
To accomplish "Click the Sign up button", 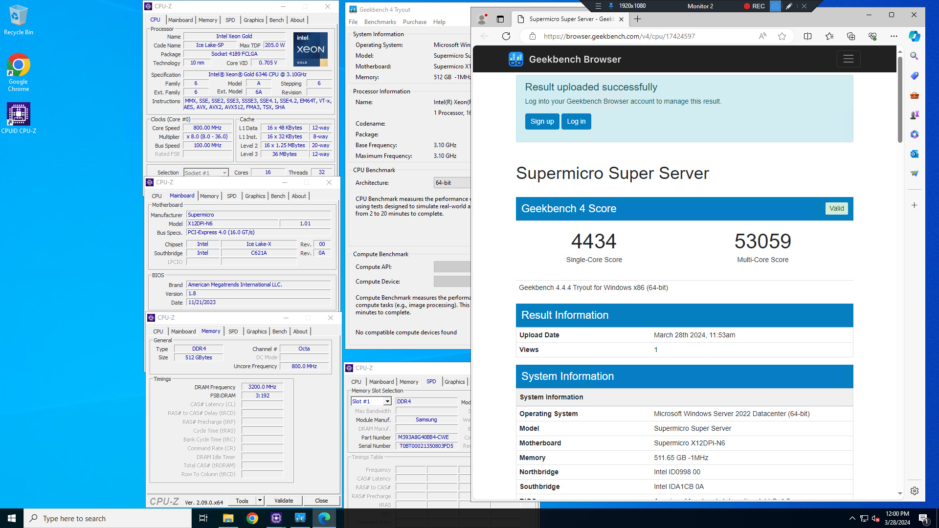I will [542, 122].
